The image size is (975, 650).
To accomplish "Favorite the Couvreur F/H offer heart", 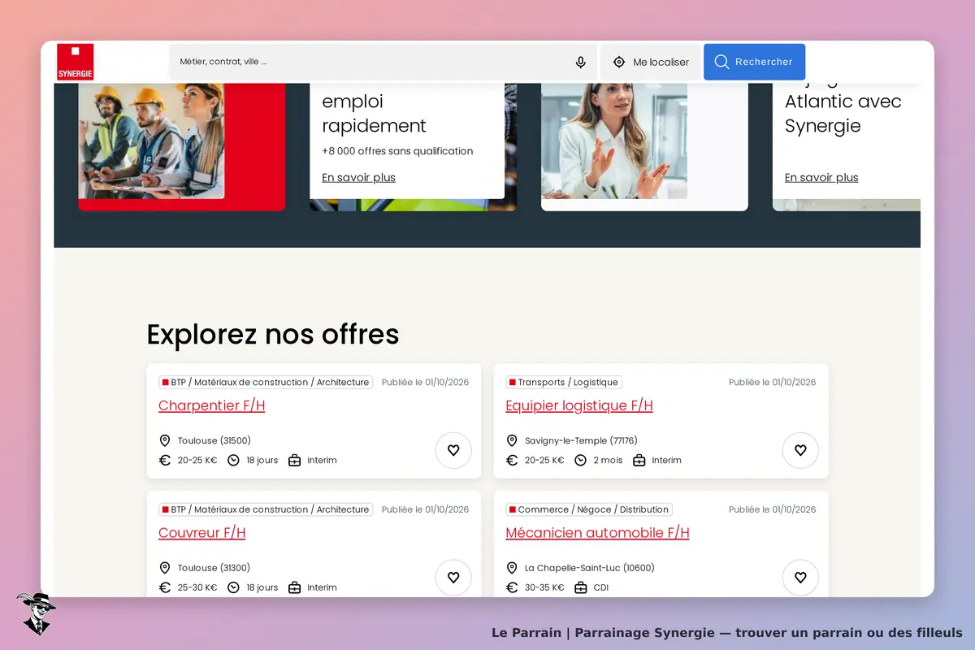I will tap(453, 578).
